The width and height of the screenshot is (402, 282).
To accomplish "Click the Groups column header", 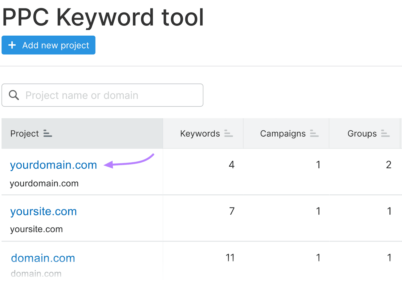I will coord(362,133).
